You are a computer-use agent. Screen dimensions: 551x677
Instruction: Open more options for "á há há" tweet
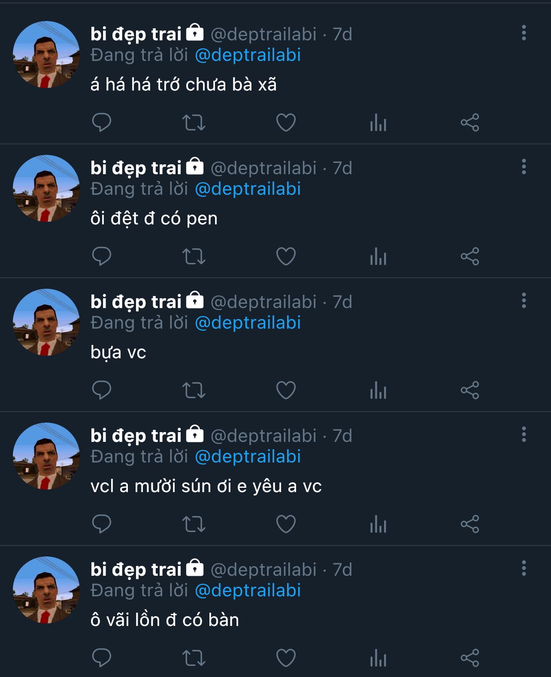[524, 33]
